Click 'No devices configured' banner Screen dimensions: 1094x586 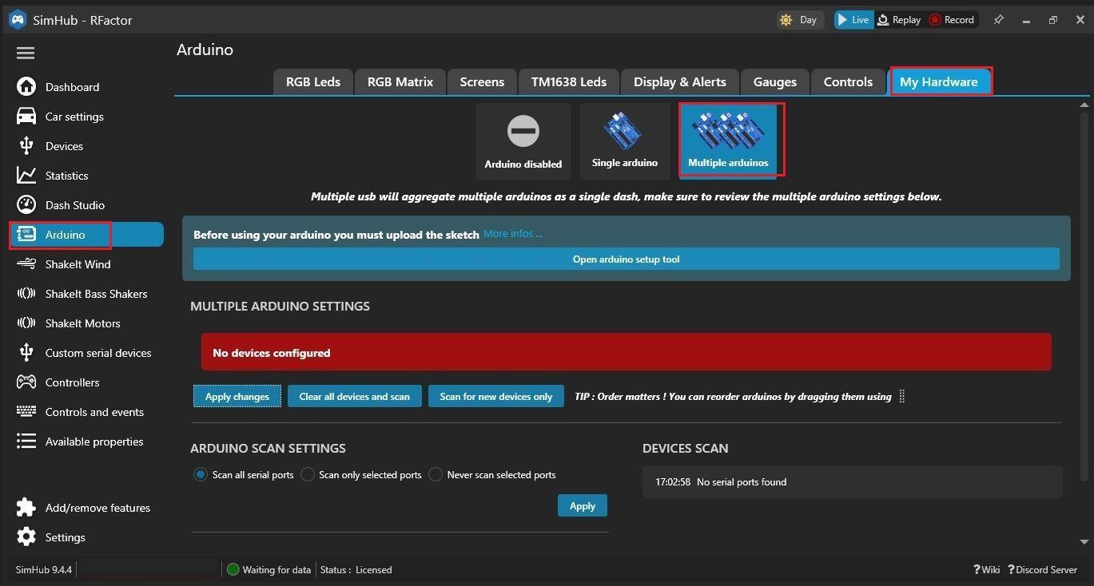point(627,352)
